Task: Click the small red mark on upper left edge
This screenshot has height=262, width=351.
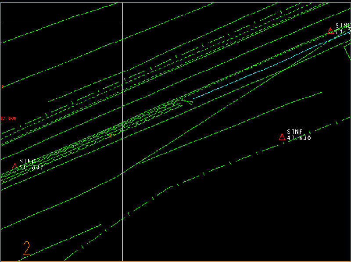Action: click(2, 86)
